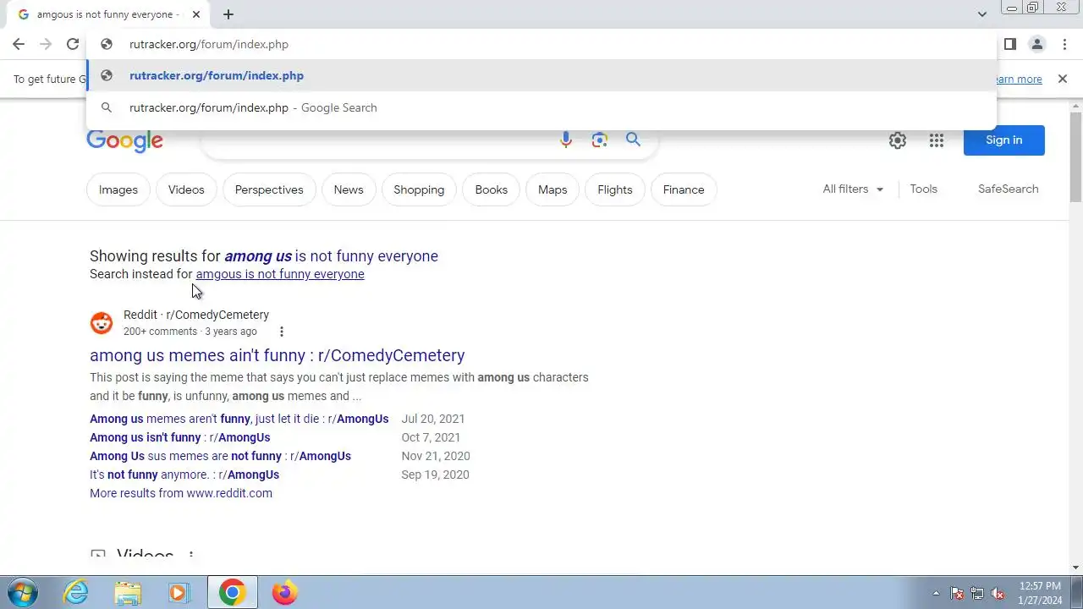Select the amgous is not funny tab
The height and width of the screenshot is (609, 1083).
(x=106, y=14)
